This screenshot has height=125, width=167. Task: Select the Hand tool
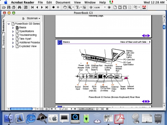point(65,7)
